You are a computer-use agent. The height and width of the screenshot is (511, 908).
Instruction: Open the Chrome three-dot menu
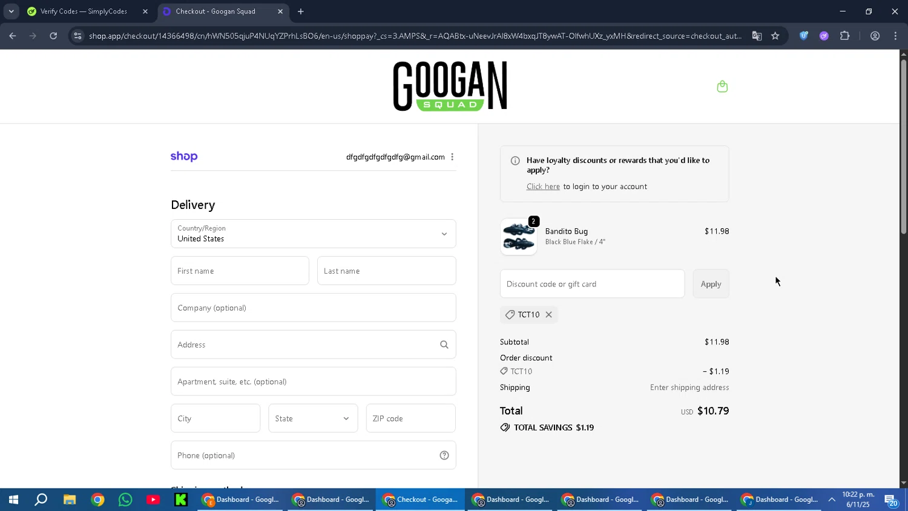895,36
